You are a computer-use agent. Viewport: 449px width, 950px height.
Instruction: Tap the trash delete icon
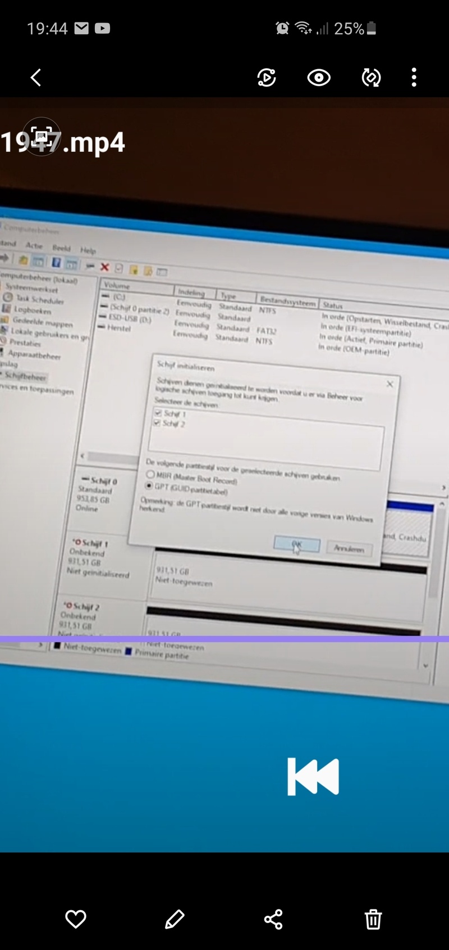373,920
